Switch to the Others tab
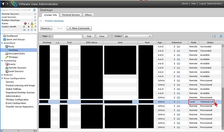This screenshot has height=132, width=224. [x=88, y=15]
